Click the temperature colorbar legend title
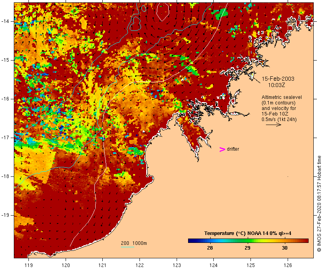Screen dimensions: 324x269 pyautogui.click(x=248, y=233)
